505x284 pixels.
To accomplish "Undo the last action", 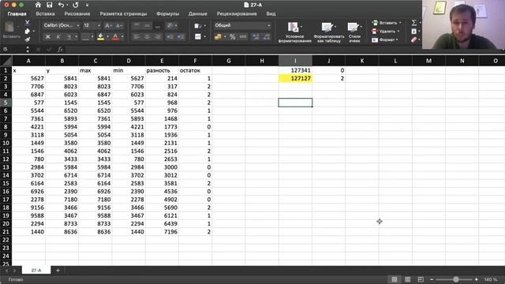I will (61, 5).
